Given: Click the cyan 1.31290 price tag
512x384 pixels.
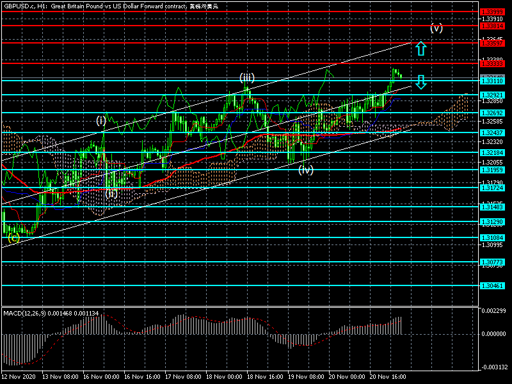Looking at the screenshot, I should click(x=492, y=221).
